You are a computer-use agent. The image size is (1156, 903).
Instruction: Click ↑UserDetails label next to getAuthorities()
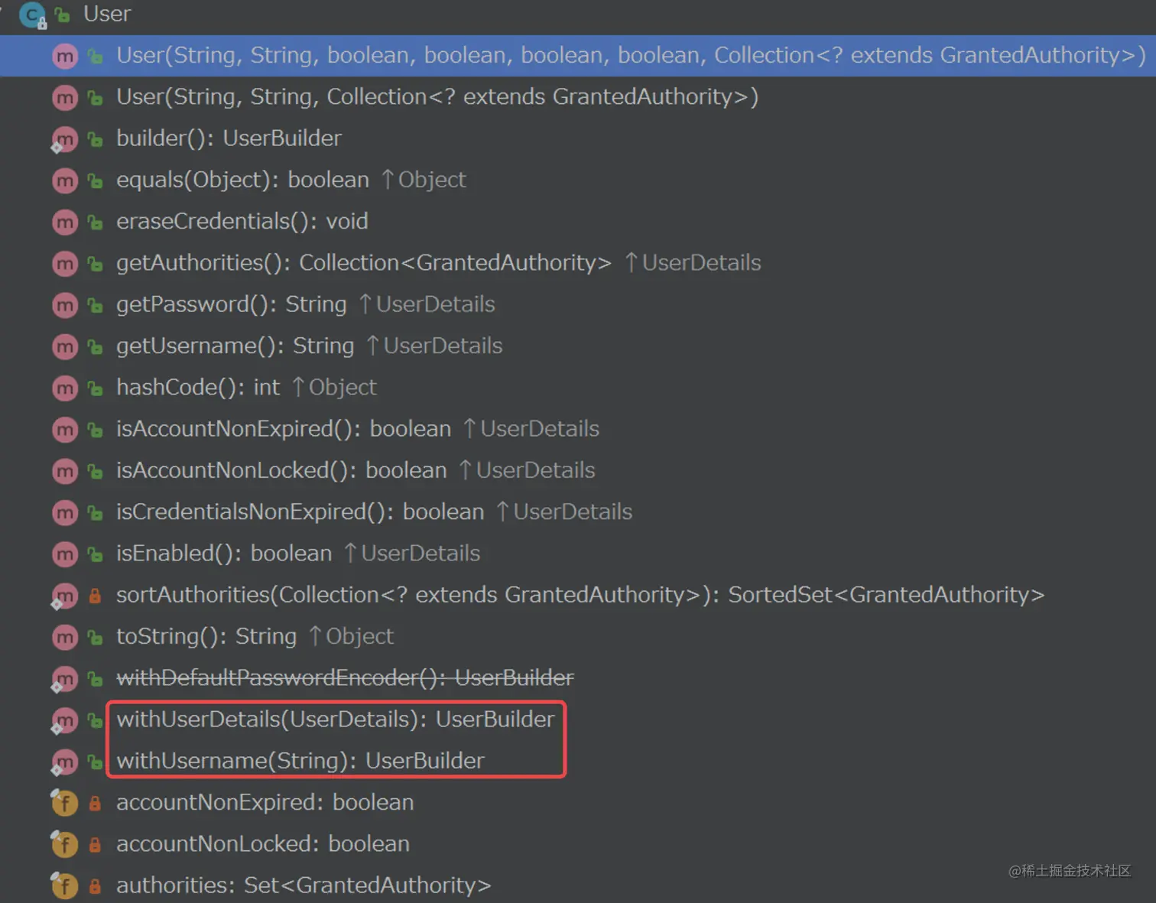tap(693, 263)
